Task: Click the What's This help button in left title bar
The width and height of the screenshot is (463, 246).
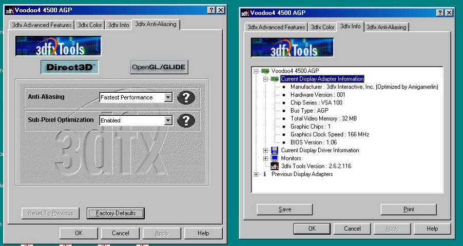Action: tap(211, 10)
